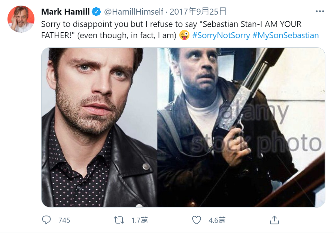The height and width of the screenshot is (233, 334).
Task: Click the blue verified badge
Action: pos(97,12)
